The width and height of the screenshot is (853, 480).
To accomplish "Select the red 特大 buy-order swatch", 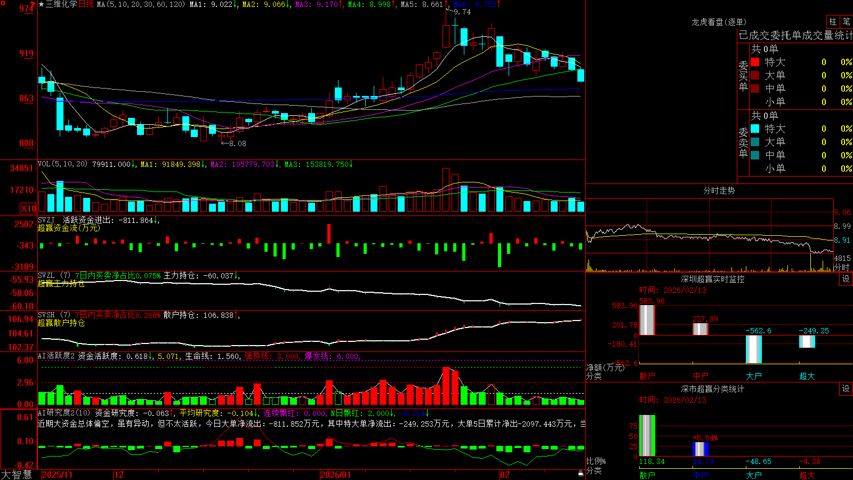I will pos(755,62).
